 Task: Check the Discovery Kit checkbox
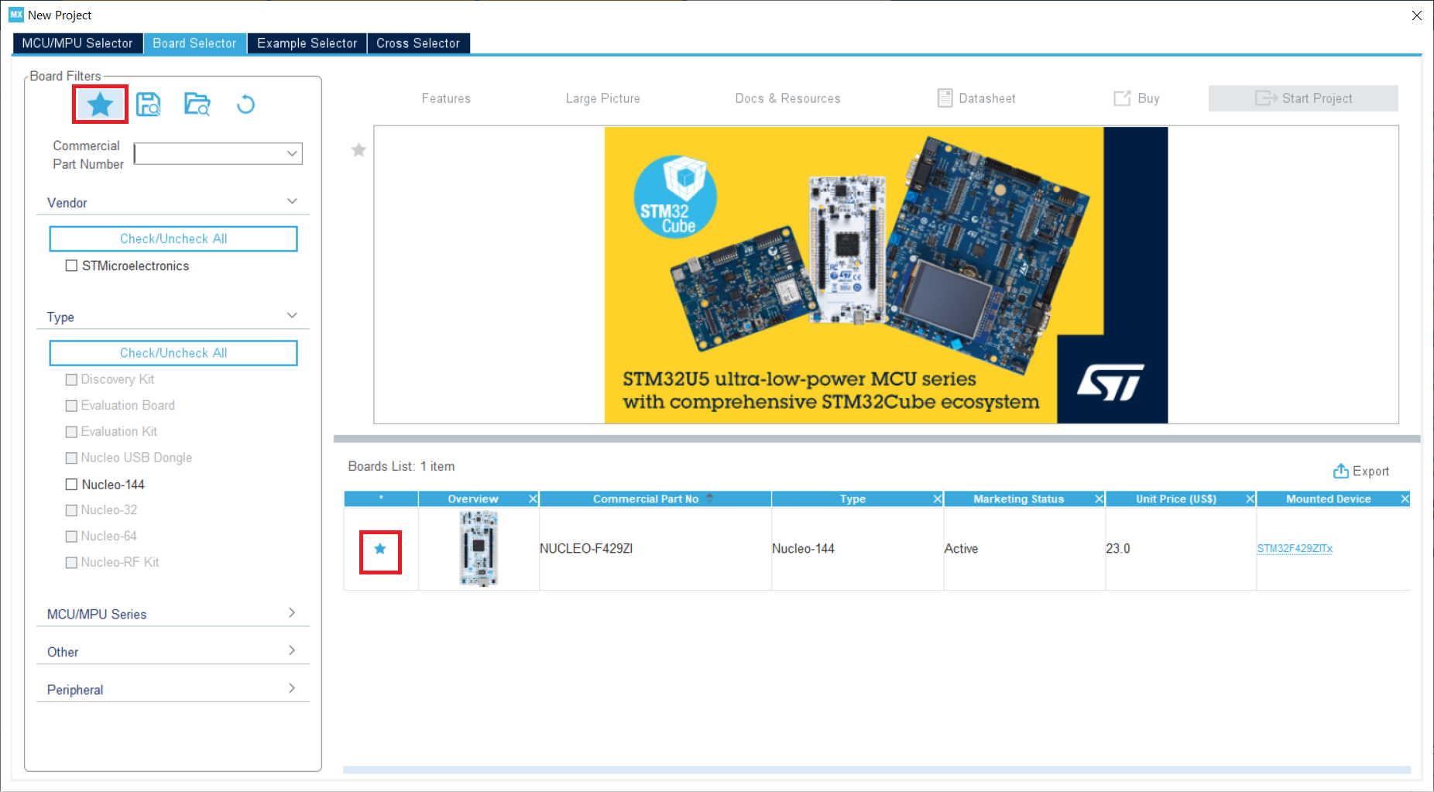[71, 379]
